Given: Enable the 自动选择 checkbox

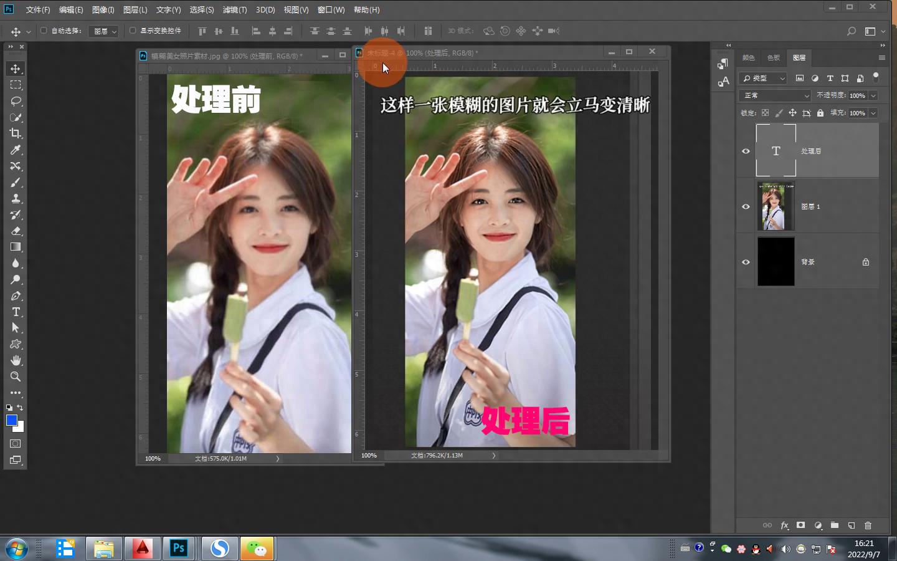Looking at the screenshot, I should pos(44,31).
